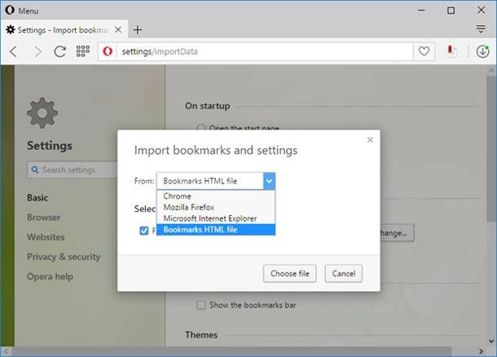The image size is (497, 357).
Task: Add page to bookmarks heart icon
Action: point(424,51)
